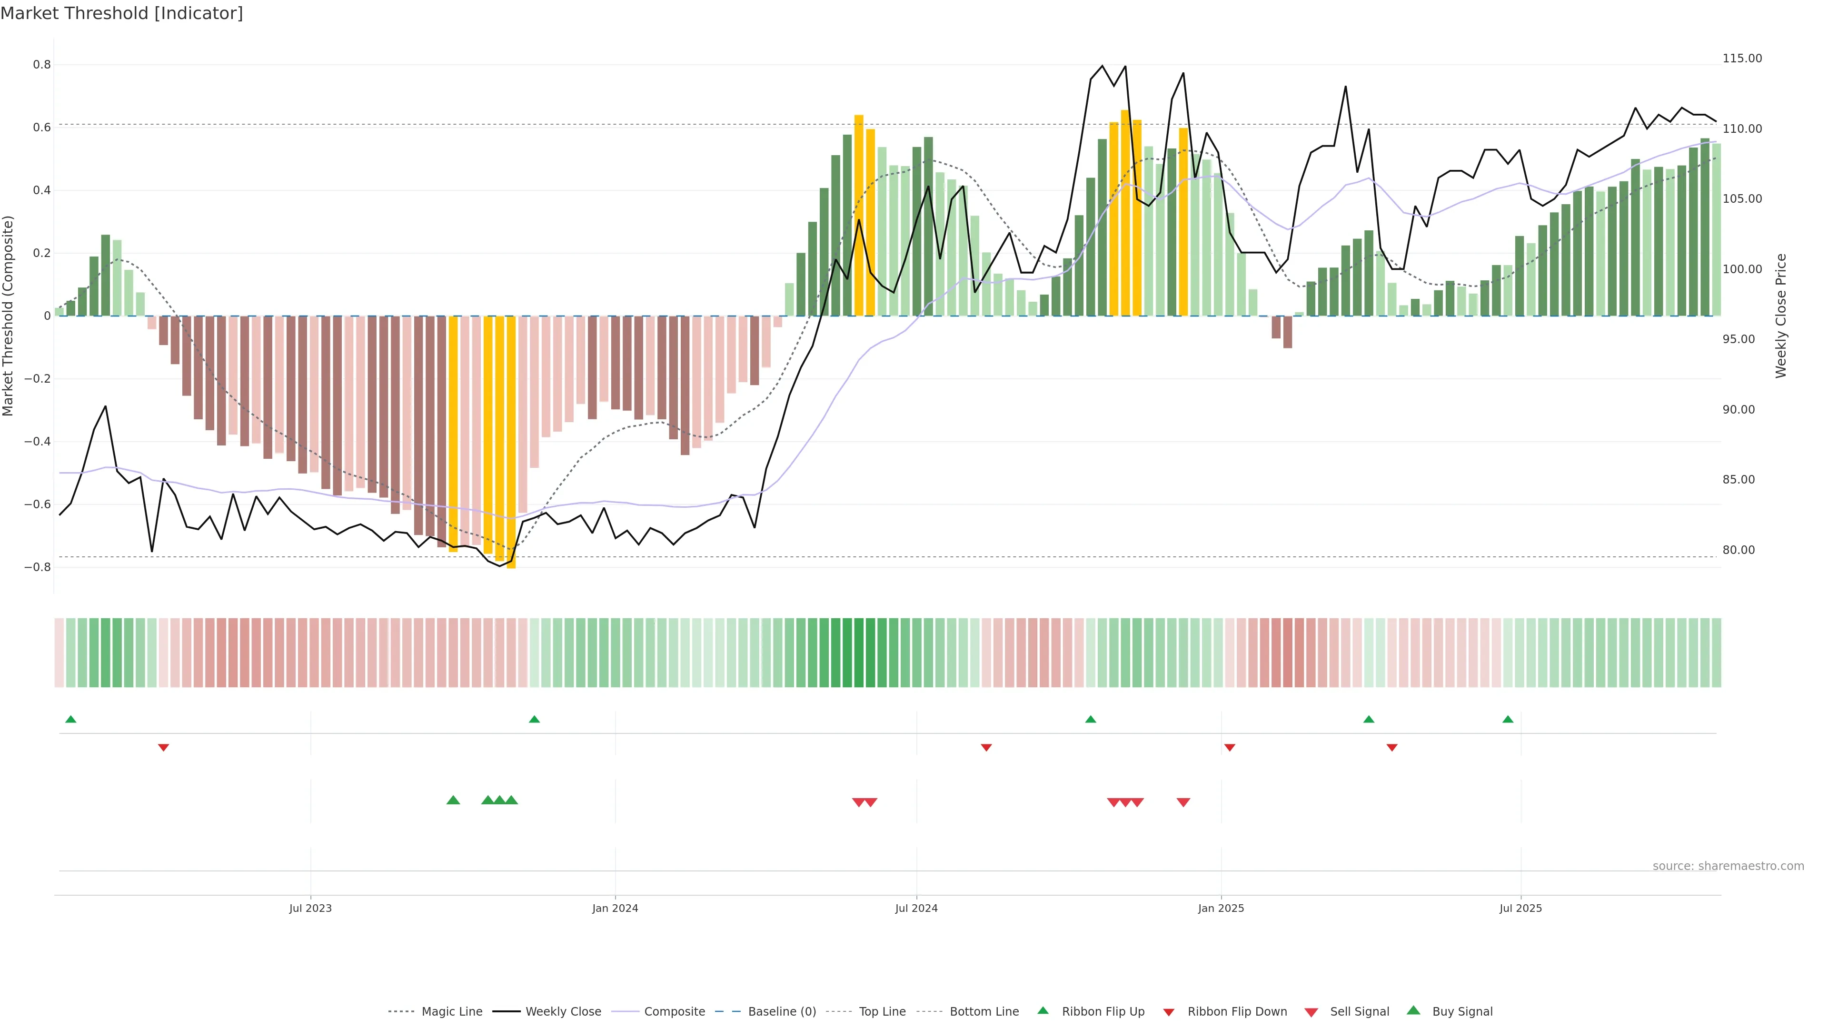Click the isolated buy signal triangle after Jul 2023
Screen dimensions: 1828x1028
coord(454,800)
